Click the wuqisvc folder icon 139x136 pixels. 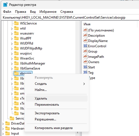pos(16,53)
